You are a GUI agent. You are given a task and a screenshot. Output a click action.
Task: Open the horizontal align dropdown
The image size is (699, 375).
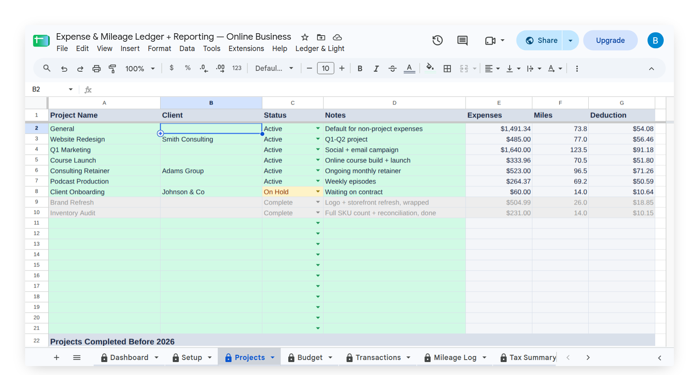[x=492, y=69]
